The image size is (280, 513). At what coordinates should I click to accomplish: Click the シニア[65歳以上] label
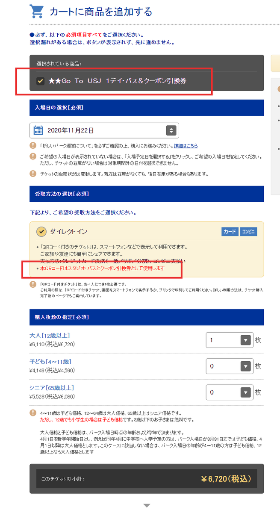[52, 388]
